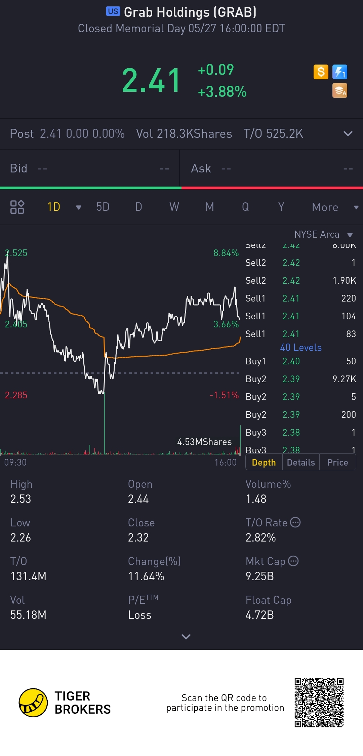
Task: Select Sell1 row with 104 size
Action: pyautogui.click(x=301, y=316)
